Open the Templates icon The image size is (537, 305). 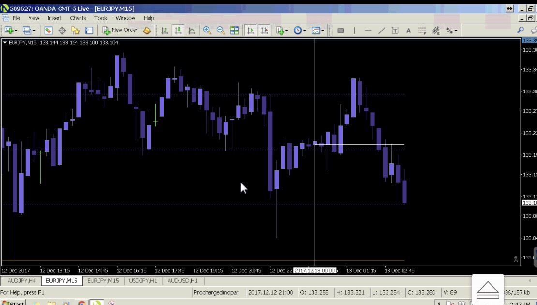click(315, 30)
